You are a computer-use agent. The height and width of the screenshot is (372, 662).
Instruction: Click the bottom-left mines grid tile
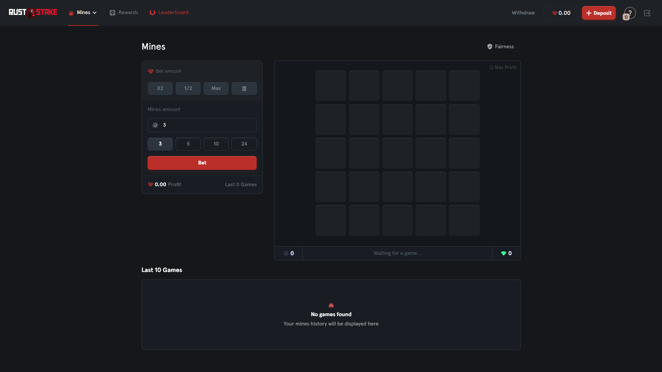330,220
